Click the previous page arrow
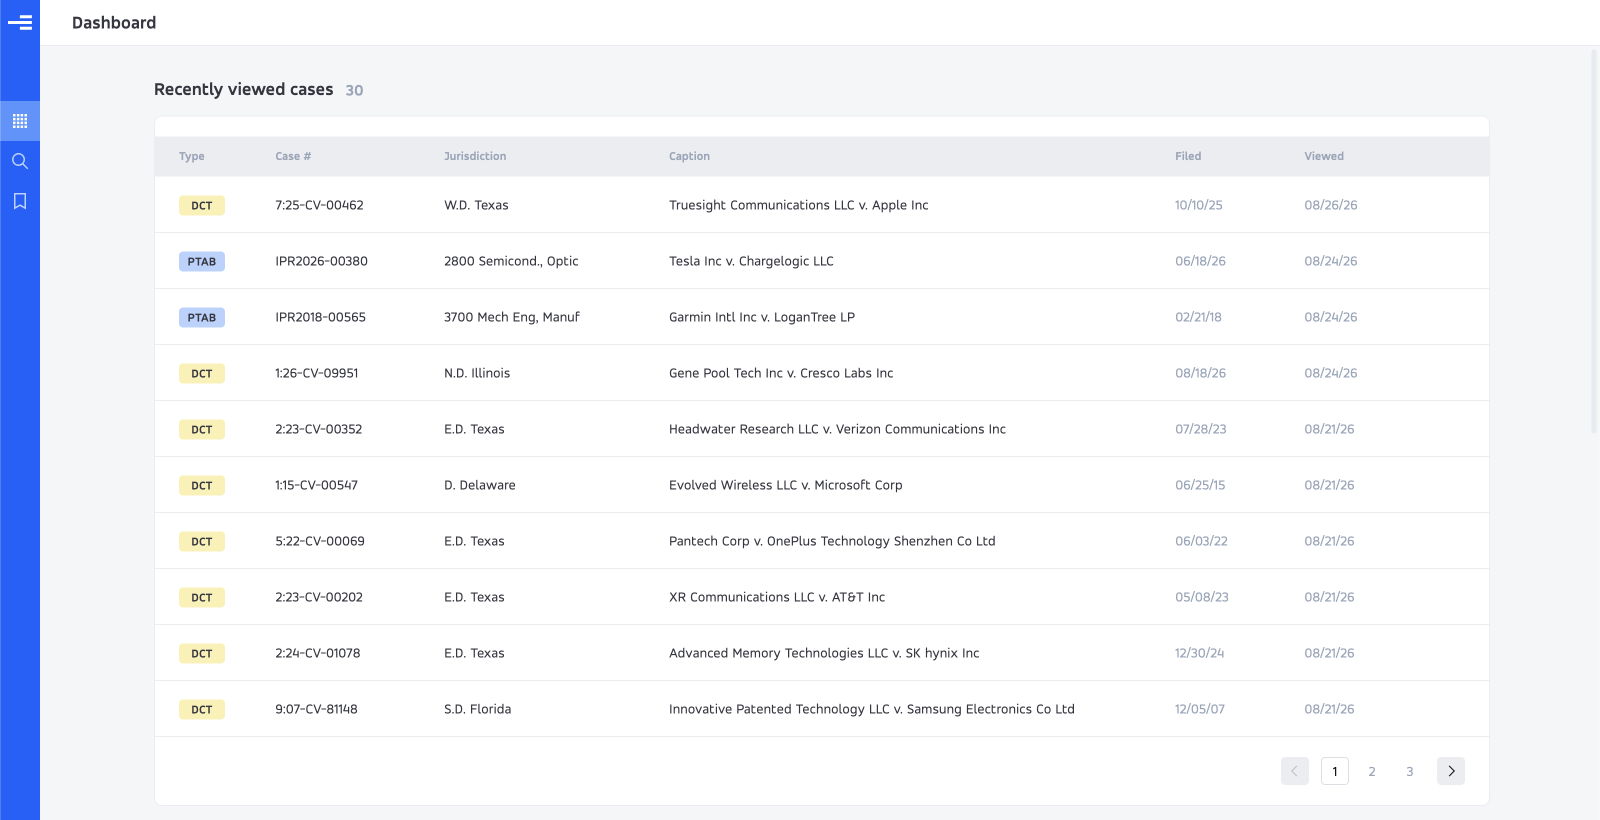The height and width of the screenshot is (820, 1600). coord(1295,771)
